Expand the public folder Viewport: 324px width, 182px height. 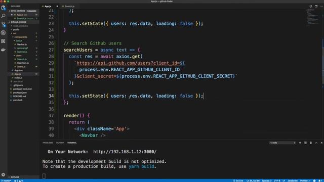coord(16,29)
